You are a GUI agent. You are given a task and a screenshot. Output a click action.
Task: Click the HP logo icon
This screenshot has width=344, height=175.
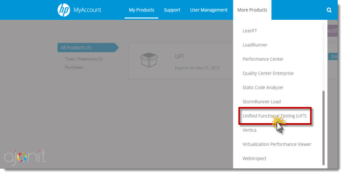click(64, 10)
